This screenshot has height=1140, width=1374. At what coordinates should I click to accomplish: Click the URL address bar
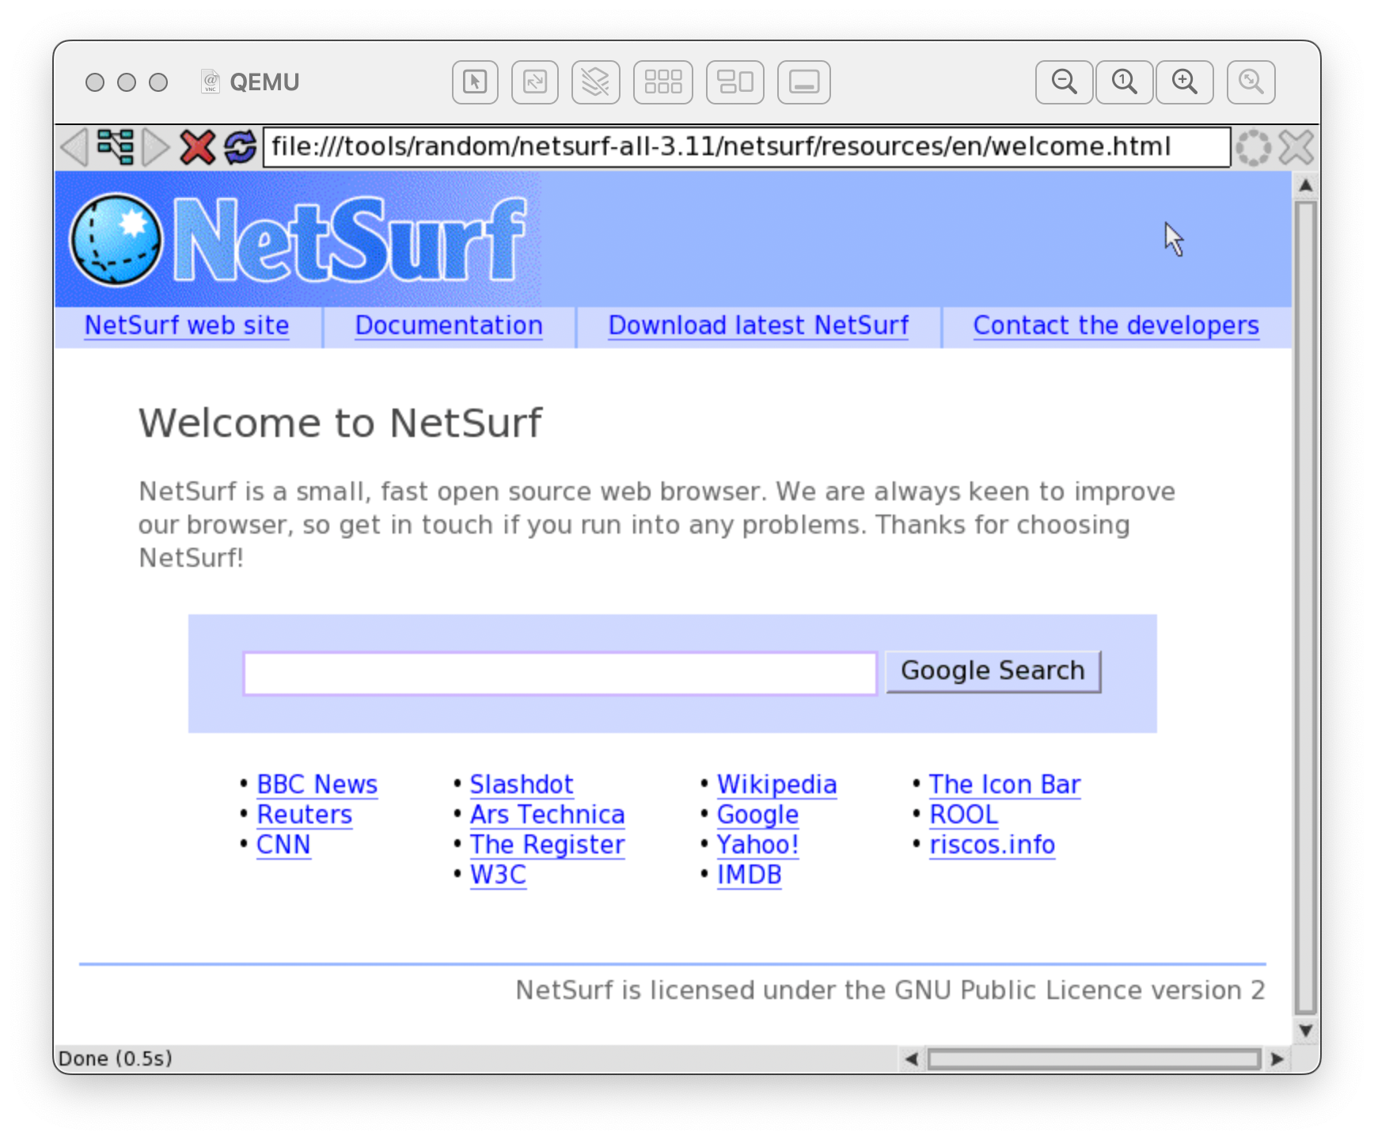tap(746, 147)
